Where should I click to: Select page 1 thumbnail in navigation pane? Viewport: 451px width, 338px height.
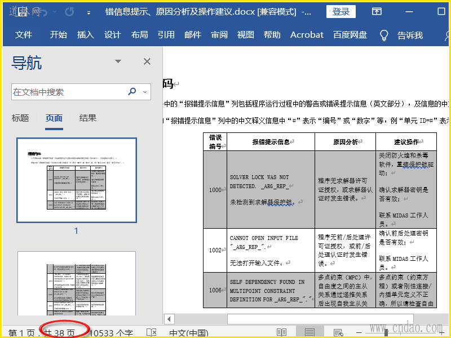tap(77, 180)
